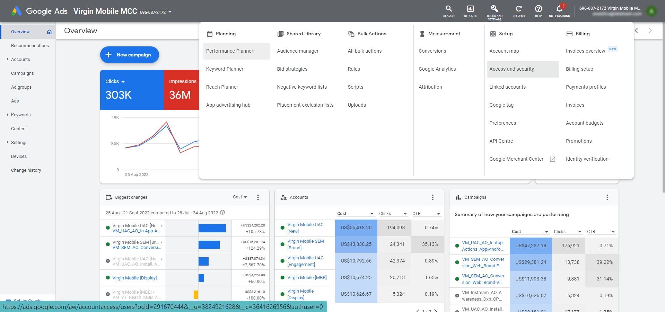The width and height of the screenshot is (665, 312).
Task: Open Cost column dropdown in Campaigns card
Action: tap(546, 232)
